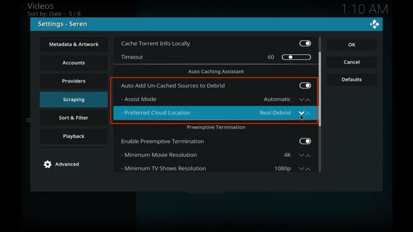Click Preferred Cloud Location down arrow
The image size is (413, 232).
pyautogui.click(x=301, y=113)
